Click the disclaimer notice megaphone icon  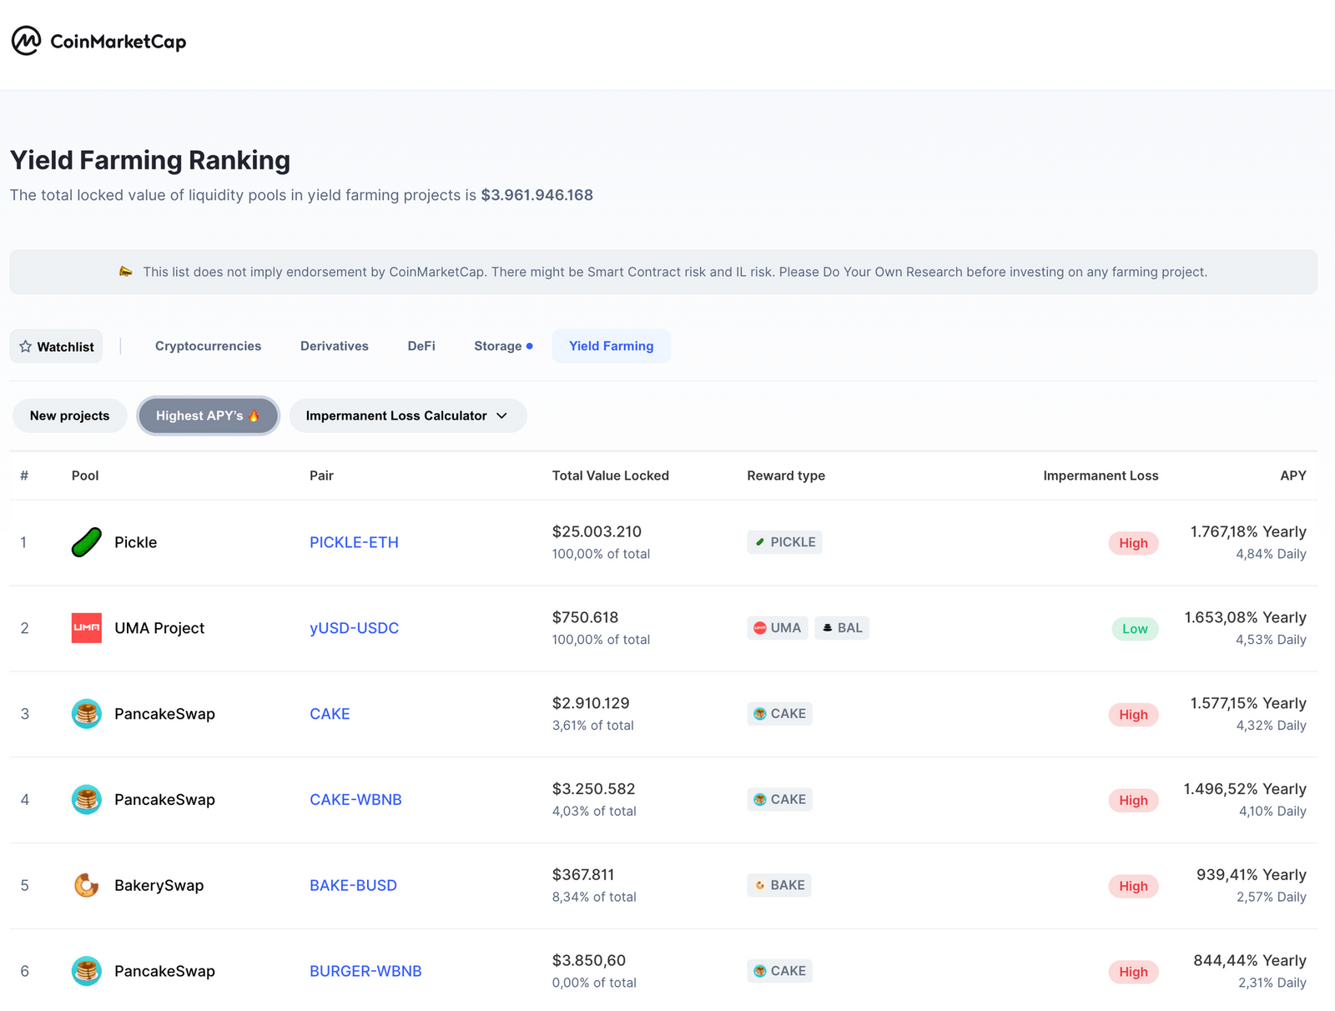coord(126,272)
